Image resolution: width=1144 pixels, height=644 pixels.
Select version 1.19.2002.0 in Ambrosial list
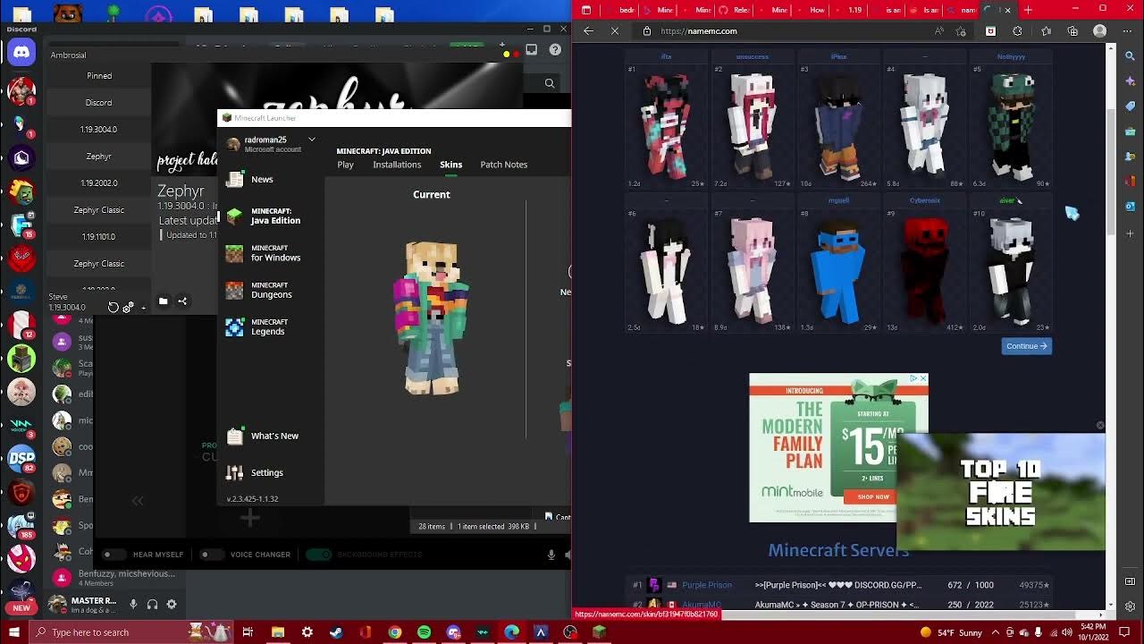pos(99,183)
